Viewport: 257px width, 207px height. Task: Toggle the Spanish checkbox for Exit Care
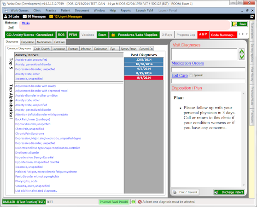(191, 75)
